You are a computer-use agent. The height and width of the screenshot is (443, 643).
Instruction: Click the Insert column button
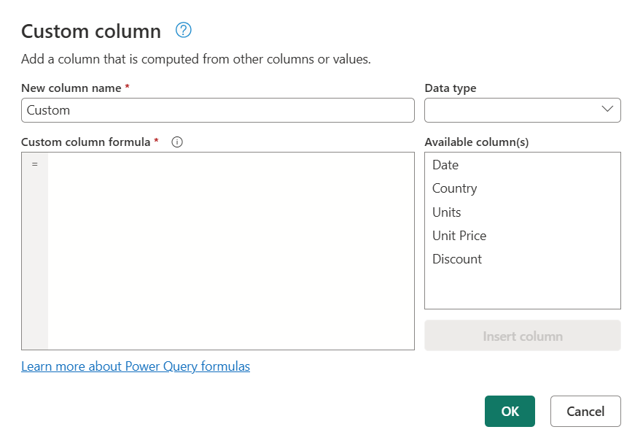(x=522, y=335)
